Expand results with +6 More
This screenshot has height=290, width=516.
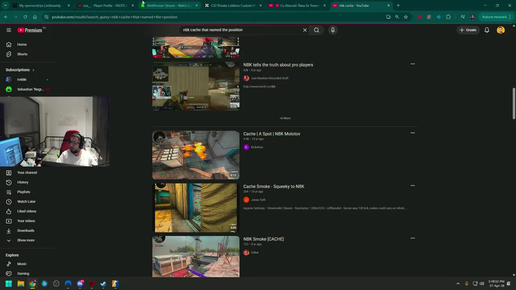(285, 118)
